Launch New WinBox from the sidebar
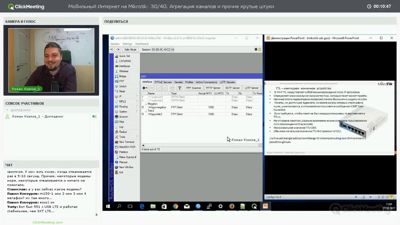The image size is (400, 225). (x=126, y=167)
